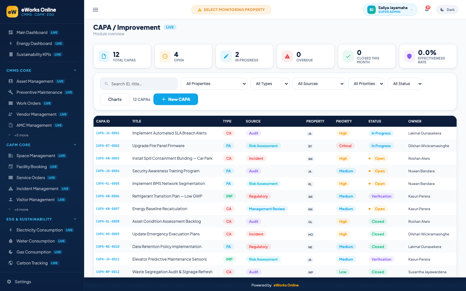
Task: Open All Sources dropdown
Action: point(319,84)
